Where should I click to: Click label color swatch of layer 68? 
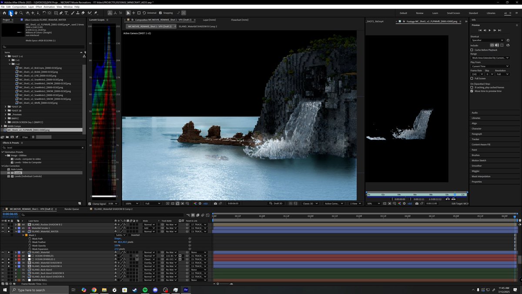pyautogui.click(x=19, y=256)
